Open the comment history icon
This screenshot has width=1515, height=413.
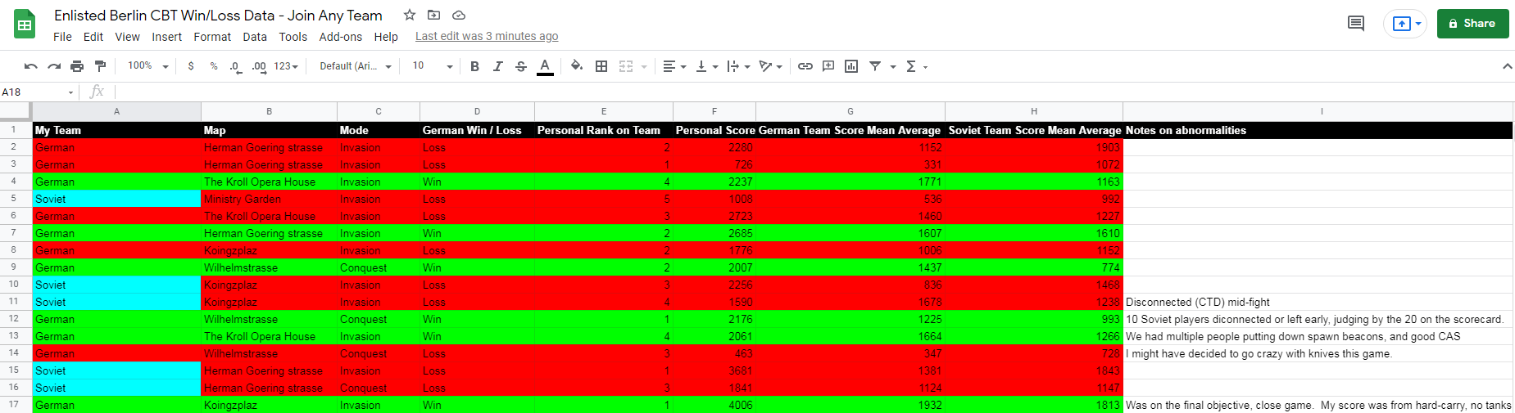[x=1356, y=24]
